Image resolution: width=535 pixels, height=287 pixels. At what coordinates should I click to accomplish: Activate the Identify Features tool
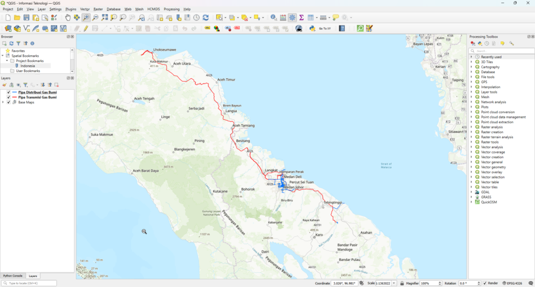point(273,18)
